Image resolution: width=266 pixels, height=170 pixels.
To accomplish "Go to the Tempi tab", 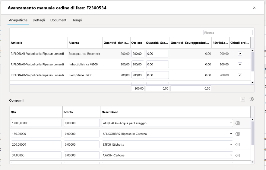I will pyautogui.click(x=77, y=20).
